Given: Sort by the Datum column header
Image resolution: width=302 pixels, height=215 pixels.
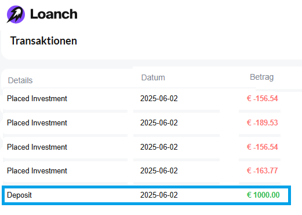Looking at the screenshot, I should (x=153, y=77).
